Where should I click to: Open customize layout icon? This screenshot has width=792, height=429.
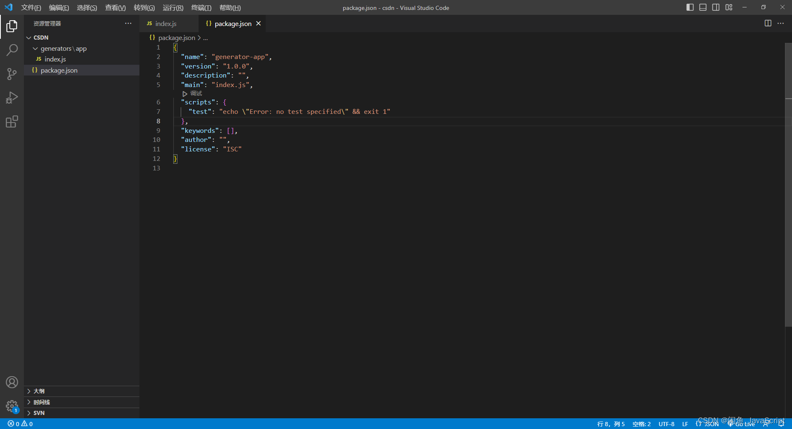[729, 7]
